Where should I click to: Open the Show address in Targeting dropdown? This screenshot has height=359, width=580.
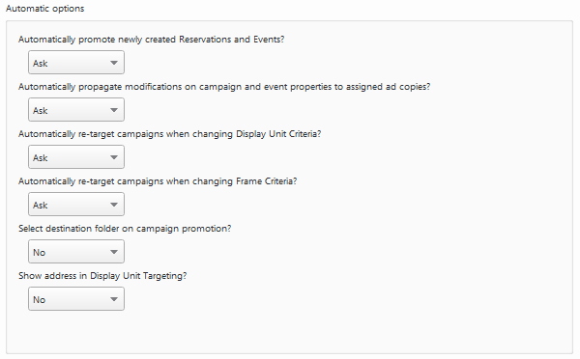click(76, 299)
